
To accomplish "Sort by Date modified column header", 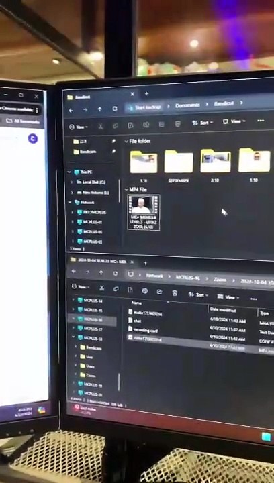I will click(x=223, y=310).
